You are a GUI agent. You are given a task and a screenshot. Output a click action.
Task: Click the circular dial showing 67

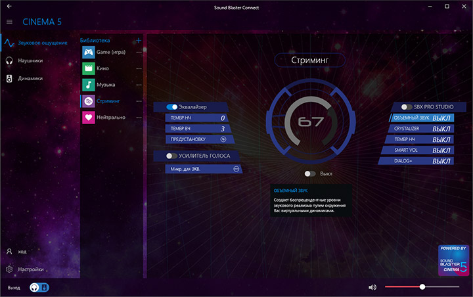tap(311, 122)
